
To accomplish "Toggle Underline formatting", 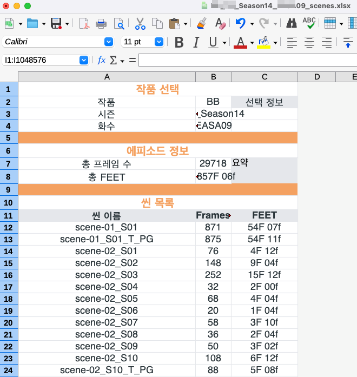I will [213, 43].
